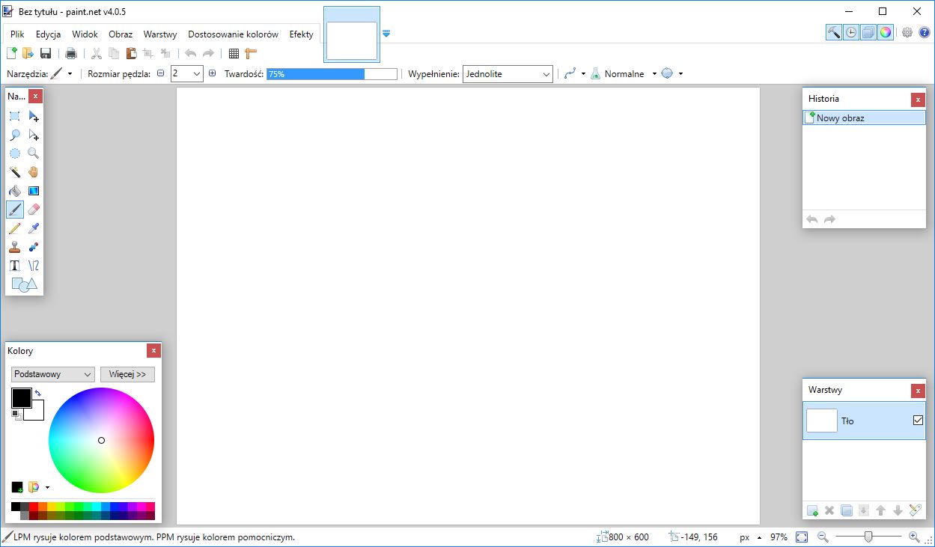Select the Rectangle Select tool

pos(15,116)
